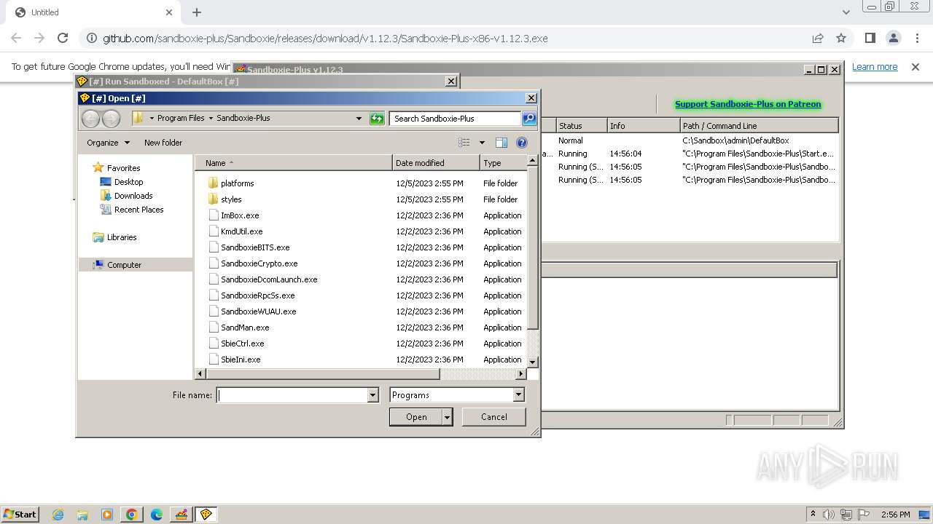This screenshot has width=933, height=524.
Task: Sort files by Name column header
Action: 293,163
